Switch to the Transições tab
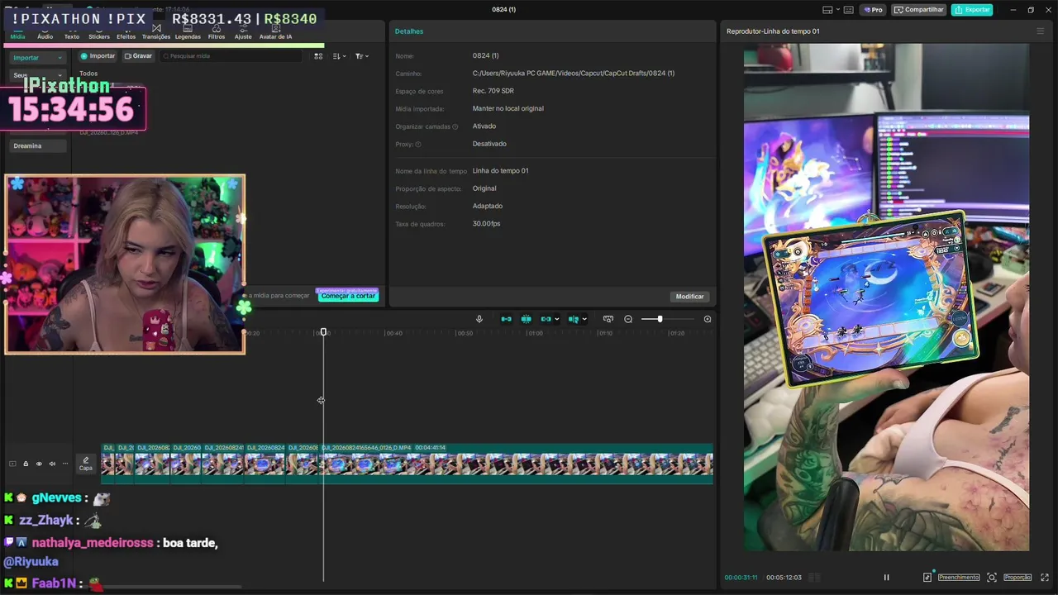This screenshot has width=1058, height=595. click(x=156, y=32)
